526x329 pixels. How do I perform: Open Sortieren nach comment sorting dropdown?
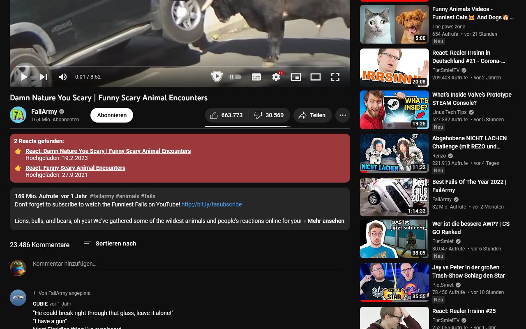coord(110,243)
